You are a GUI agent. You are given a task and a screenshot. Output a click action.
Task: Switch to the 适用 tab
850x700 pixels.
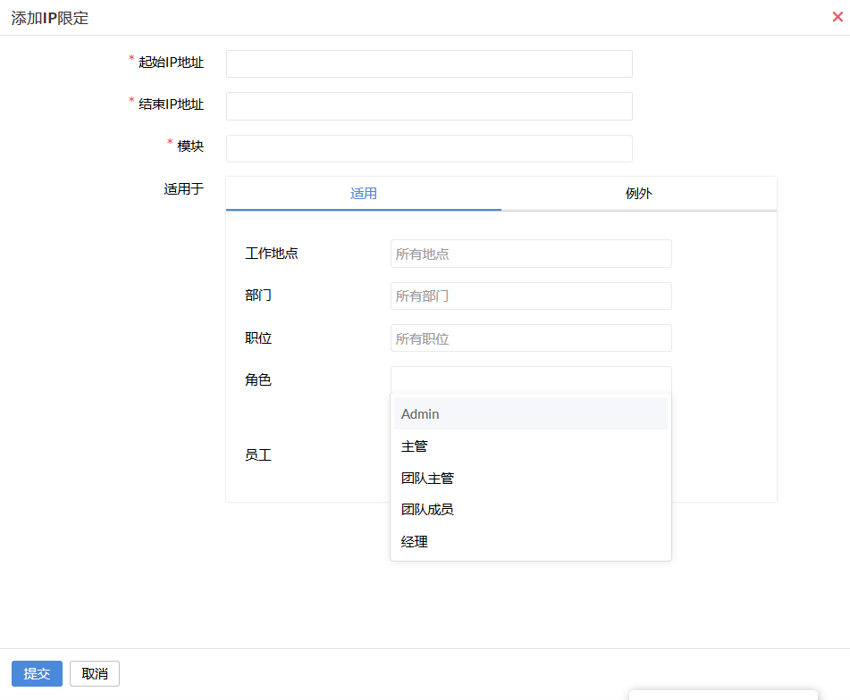pyautogui.click(x=364, y=194)
